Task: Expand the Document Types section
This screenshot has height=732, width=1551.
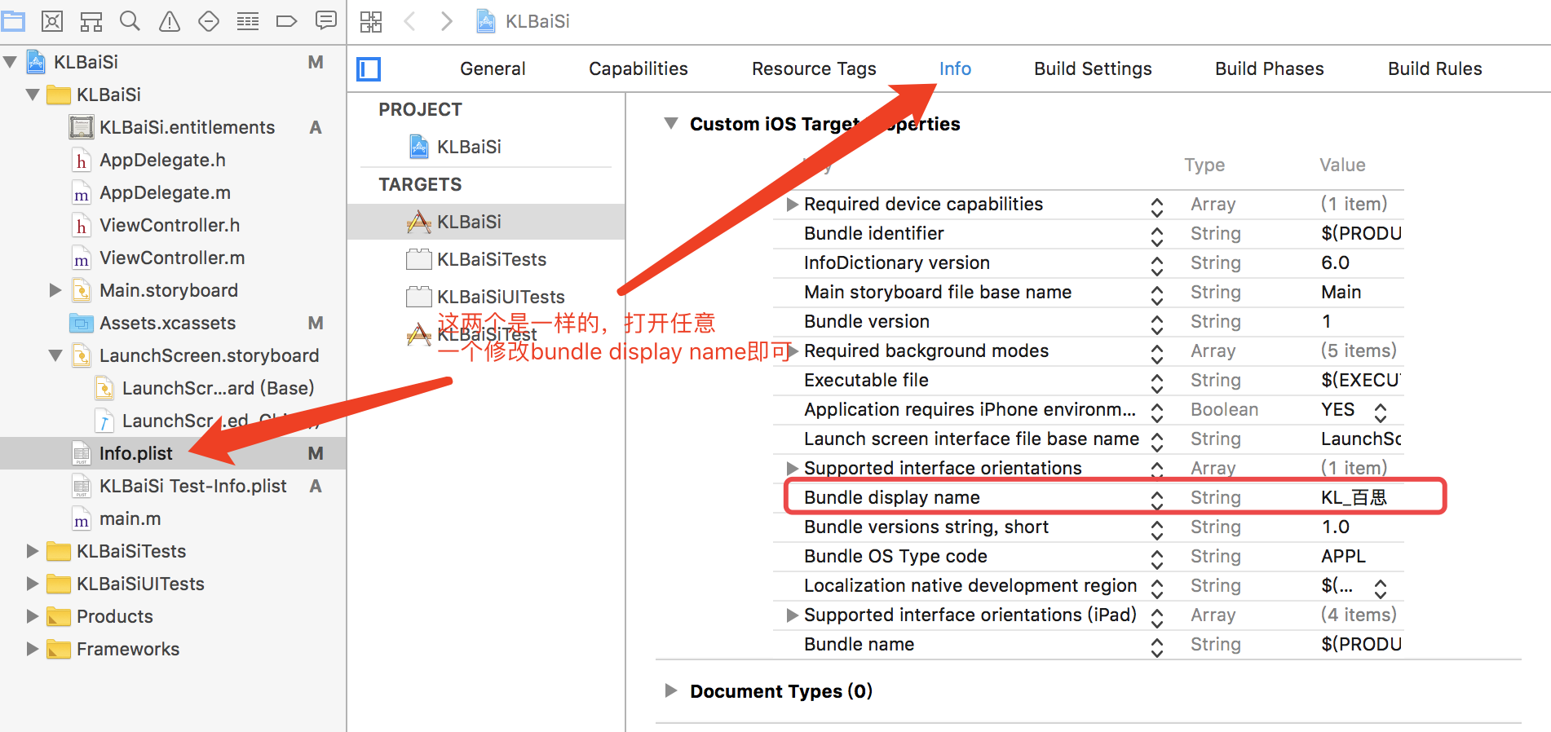Action: point(671,691)
